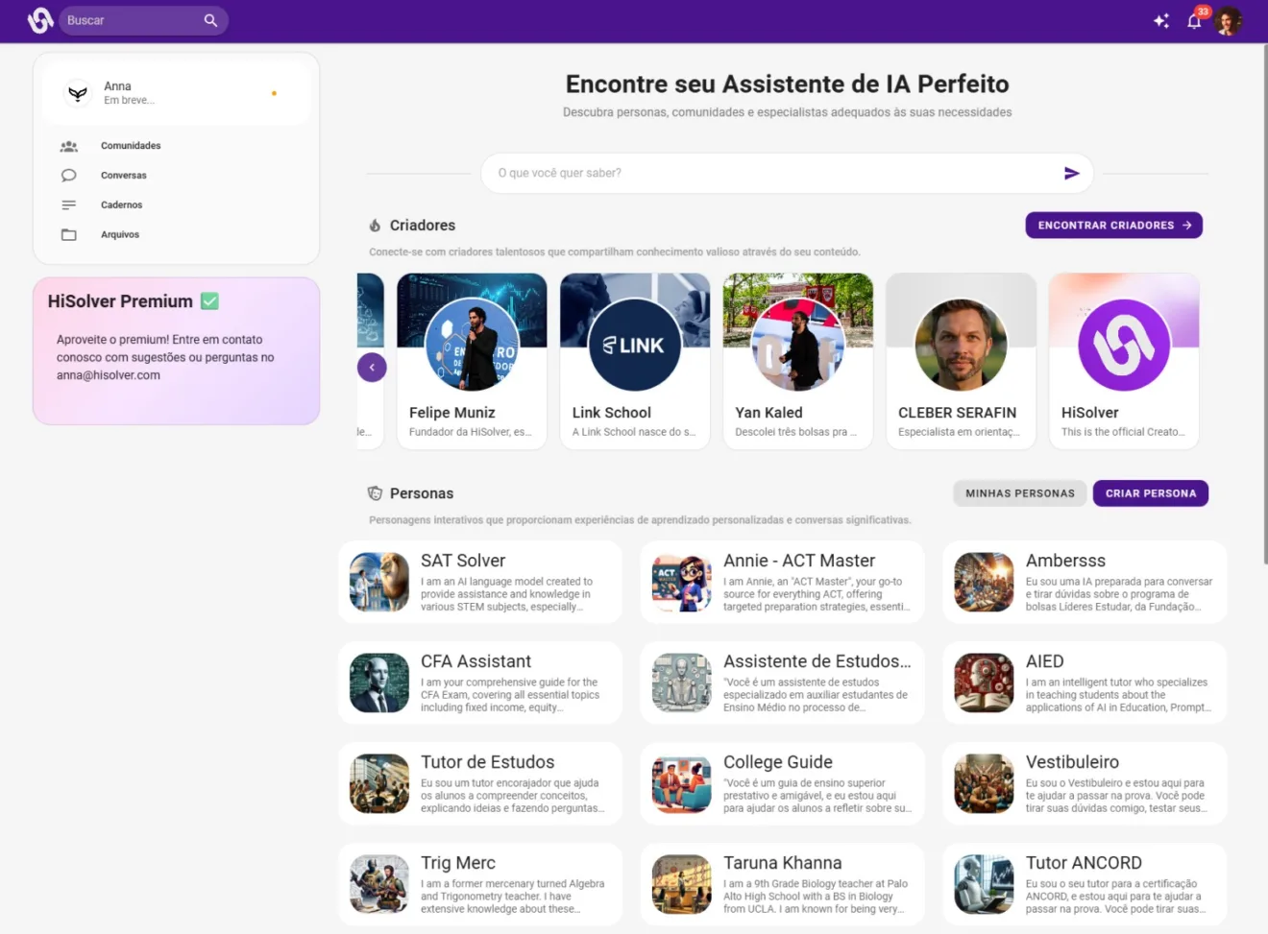
Task: Click the Tutor ANCORD persona title
Action: [x=1084, y=863]
